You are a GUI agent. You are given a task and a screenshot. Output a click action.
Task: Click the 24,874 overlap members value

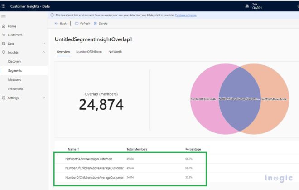[101, 105]
